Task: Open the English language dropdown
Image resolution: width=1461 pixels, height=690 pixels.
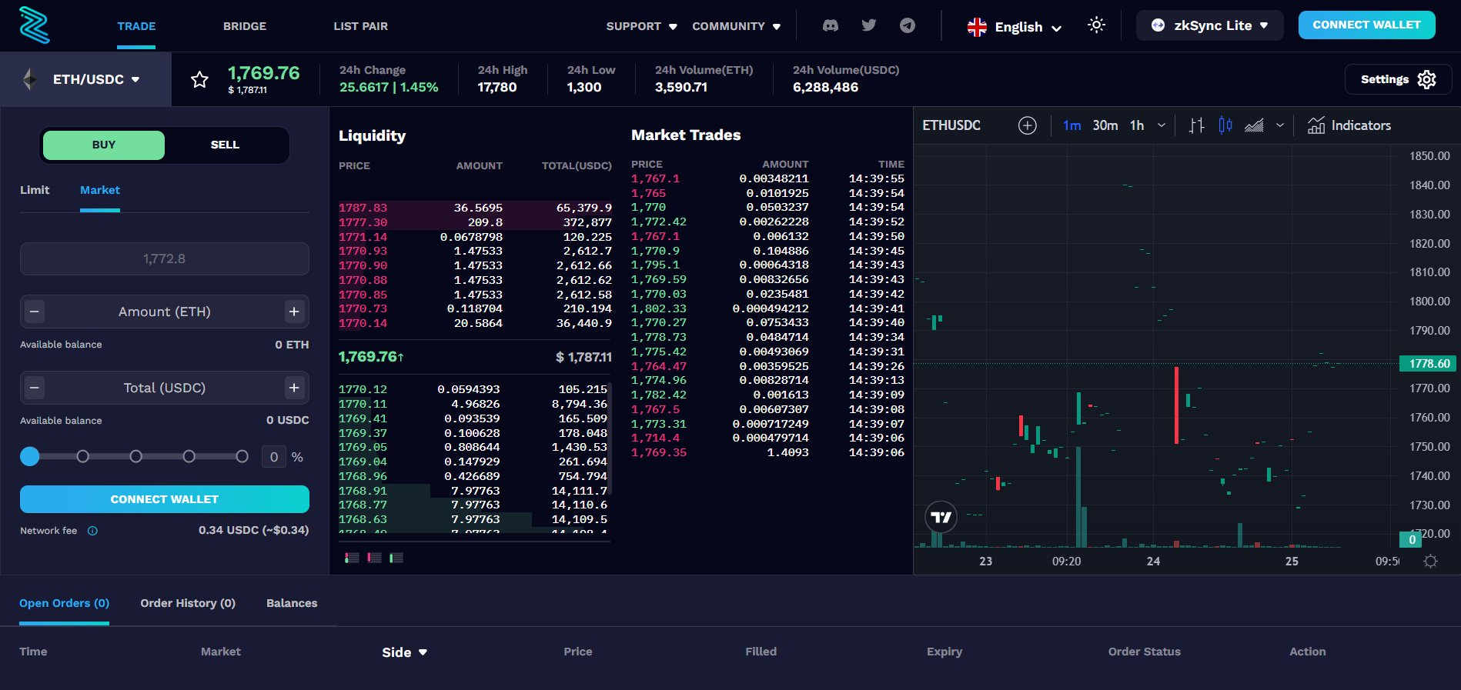Action: click(1015, 27)
